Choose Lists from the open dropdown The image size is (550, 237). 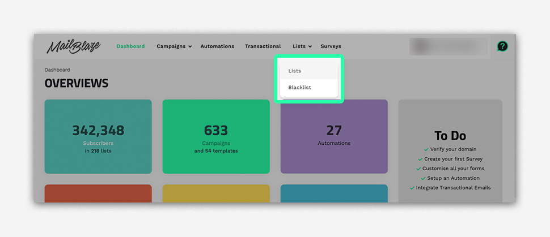[295, 71]
